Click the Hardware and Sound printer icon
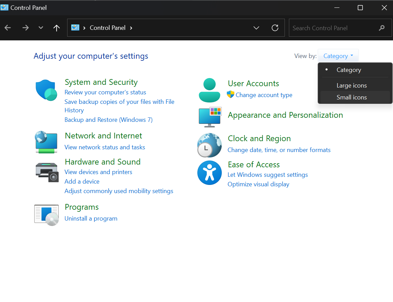 point(47,172)
